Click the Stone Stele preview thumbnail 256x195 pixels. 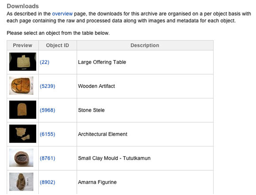click(23, 110)
